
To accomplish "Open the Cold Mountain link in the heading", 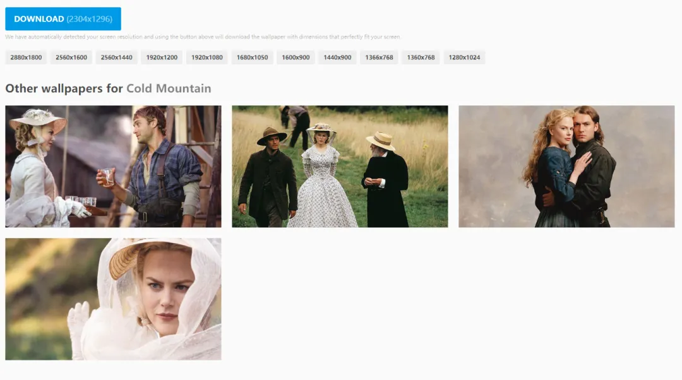I will pos(169,88).
